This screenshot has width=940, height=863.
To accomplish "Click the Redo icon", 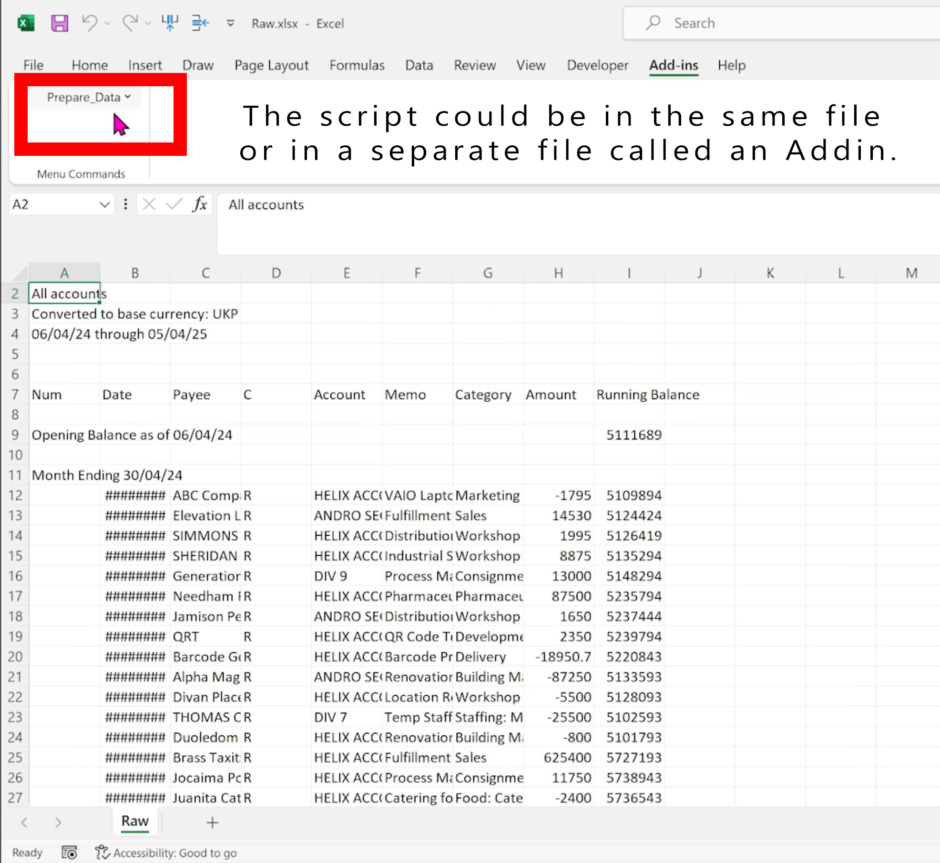I will tap(130, 23).
